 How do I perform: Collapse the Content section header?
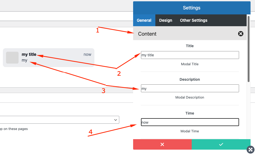[x=183, y=34]
